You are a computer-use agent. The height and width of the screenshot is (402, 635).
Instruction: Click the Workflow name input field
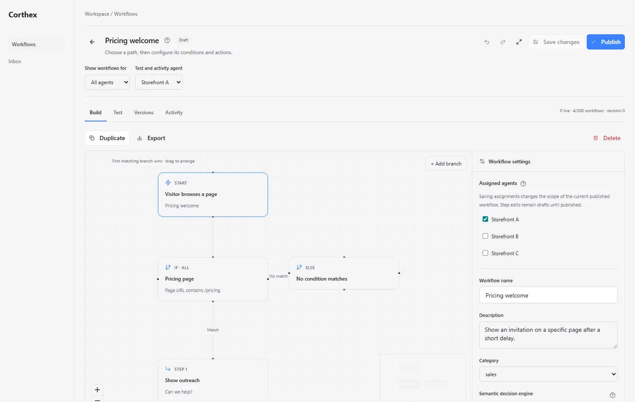tap(548, 295)
